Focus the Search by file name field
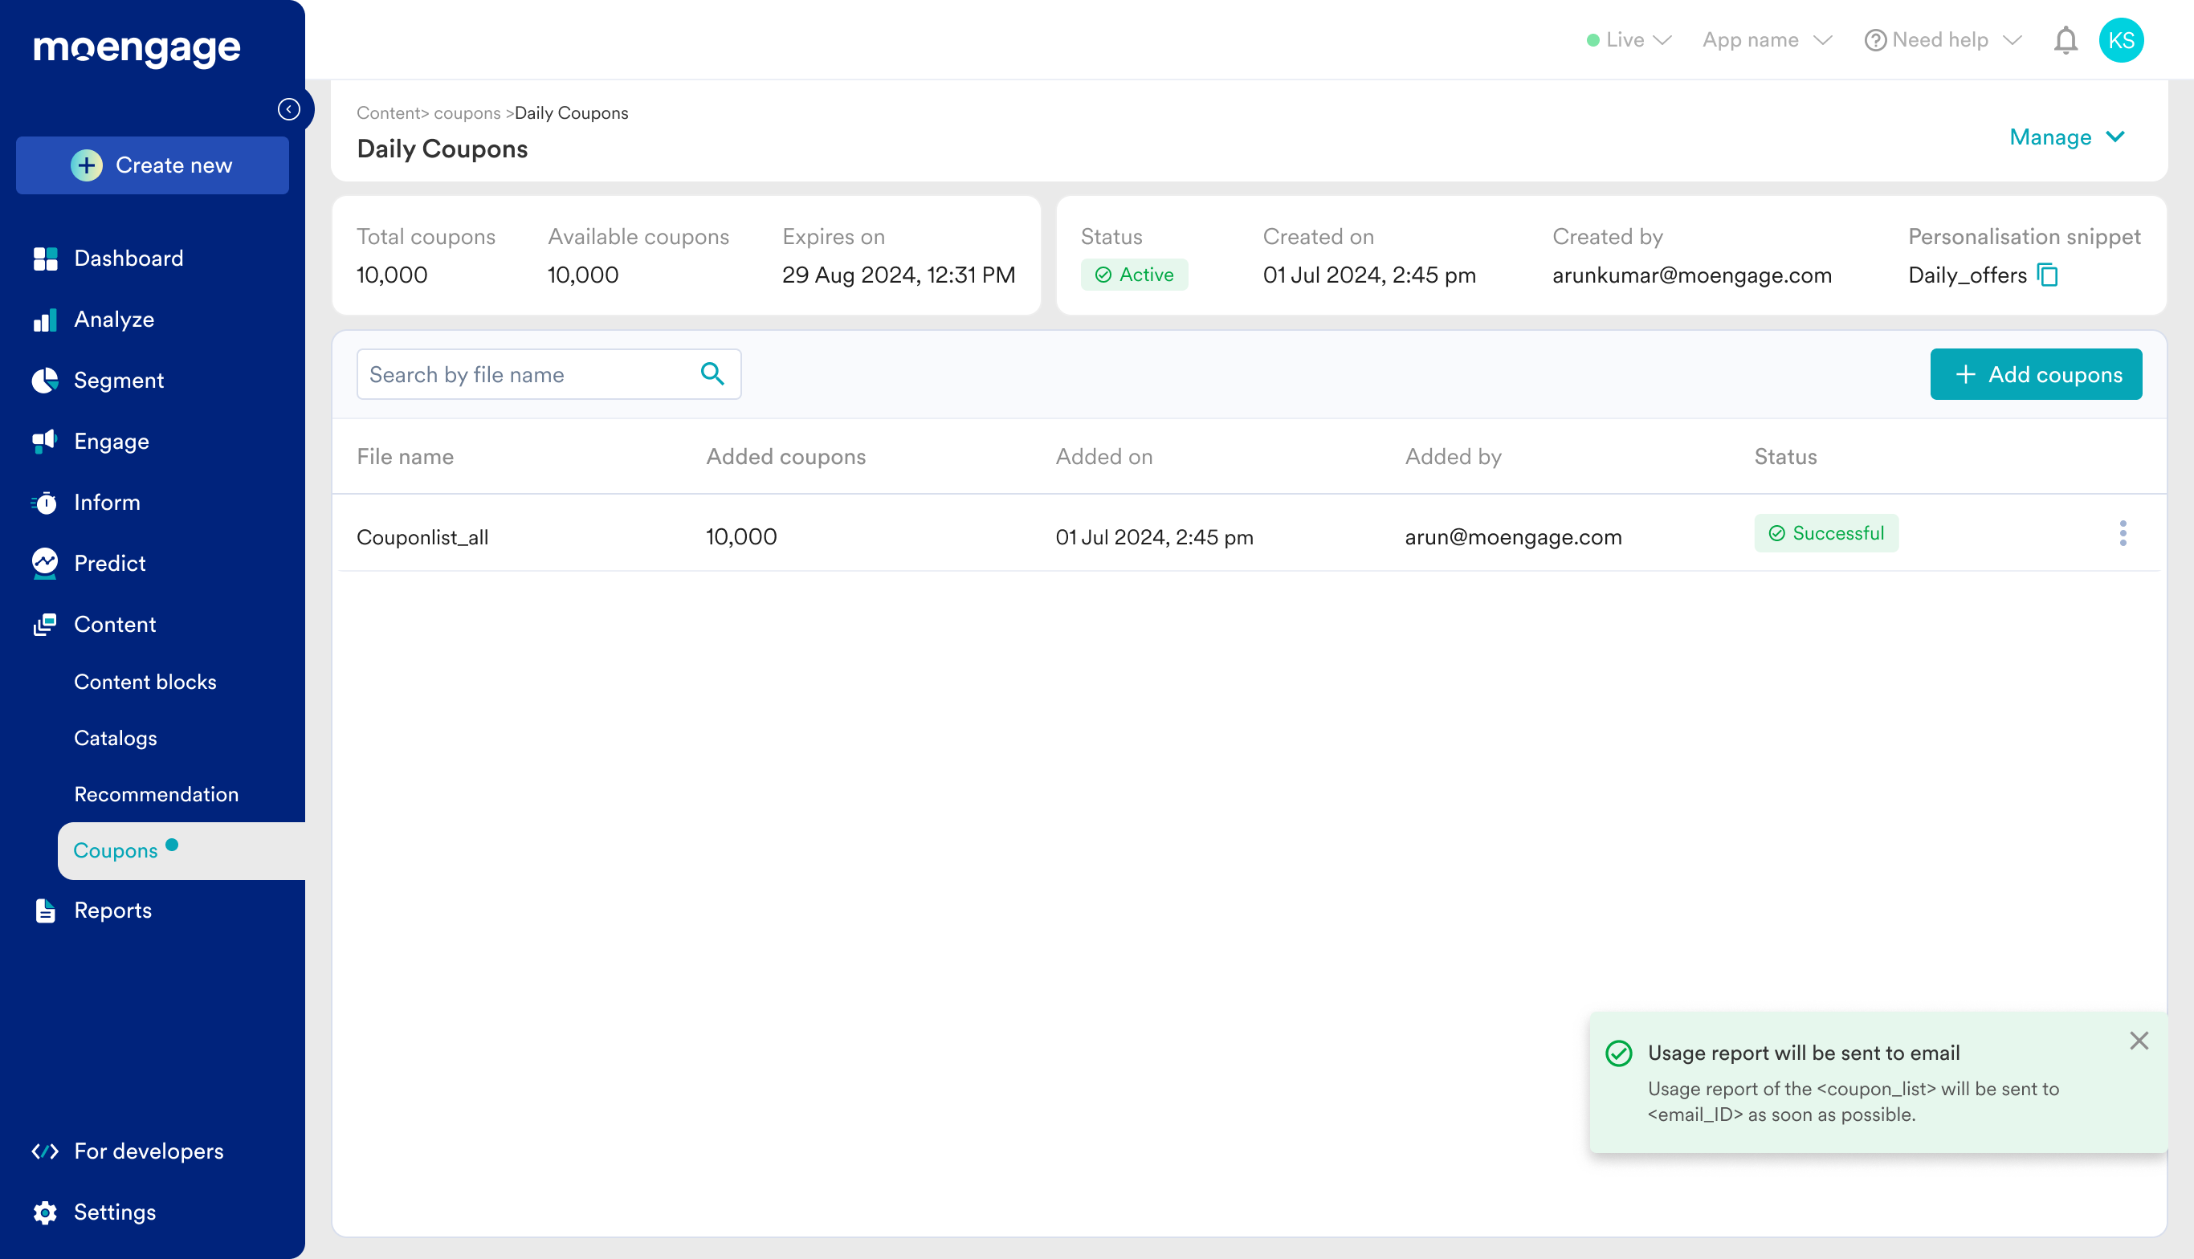Screen dimensions: 2194x1259 click(528, 374)
